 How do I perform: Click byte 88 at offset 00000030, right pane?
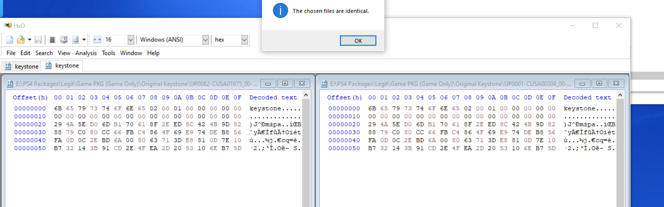click(372, 132)
